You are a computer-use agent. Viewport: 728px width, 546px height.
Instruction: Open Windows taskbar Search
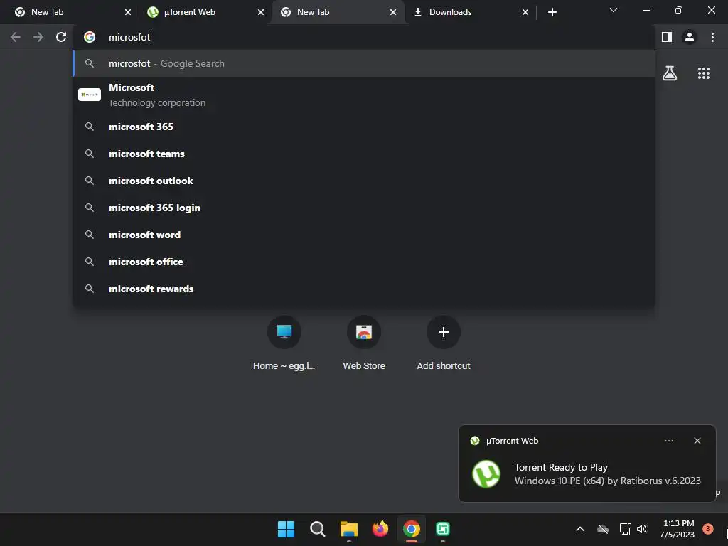point(318,529)
